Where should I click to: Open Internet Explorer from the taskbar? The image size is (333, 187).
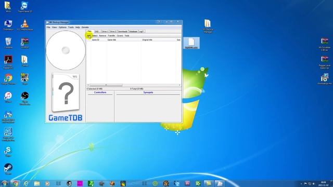(x=26, y=183)
